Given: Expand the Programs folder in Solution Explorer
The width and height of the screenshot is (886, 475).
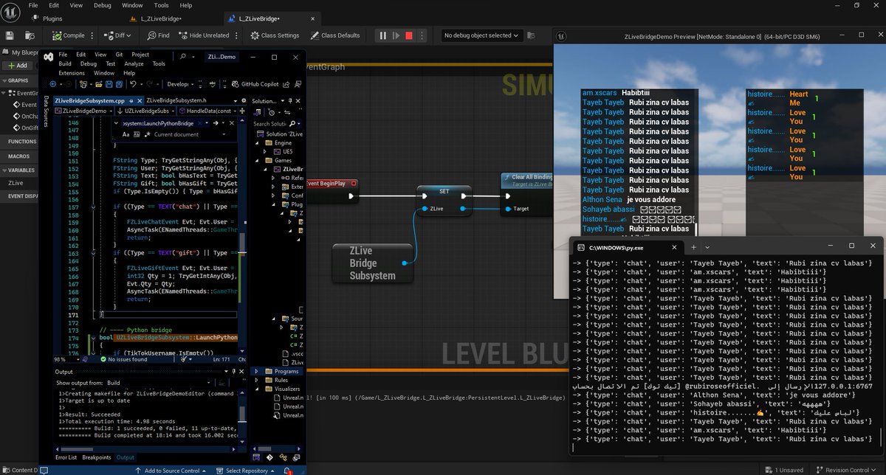Looking at the screenshot, I should [258, 372].
